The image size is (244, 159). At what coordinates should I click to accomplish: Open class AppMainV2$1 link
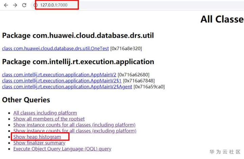click(x=62, y=81)
